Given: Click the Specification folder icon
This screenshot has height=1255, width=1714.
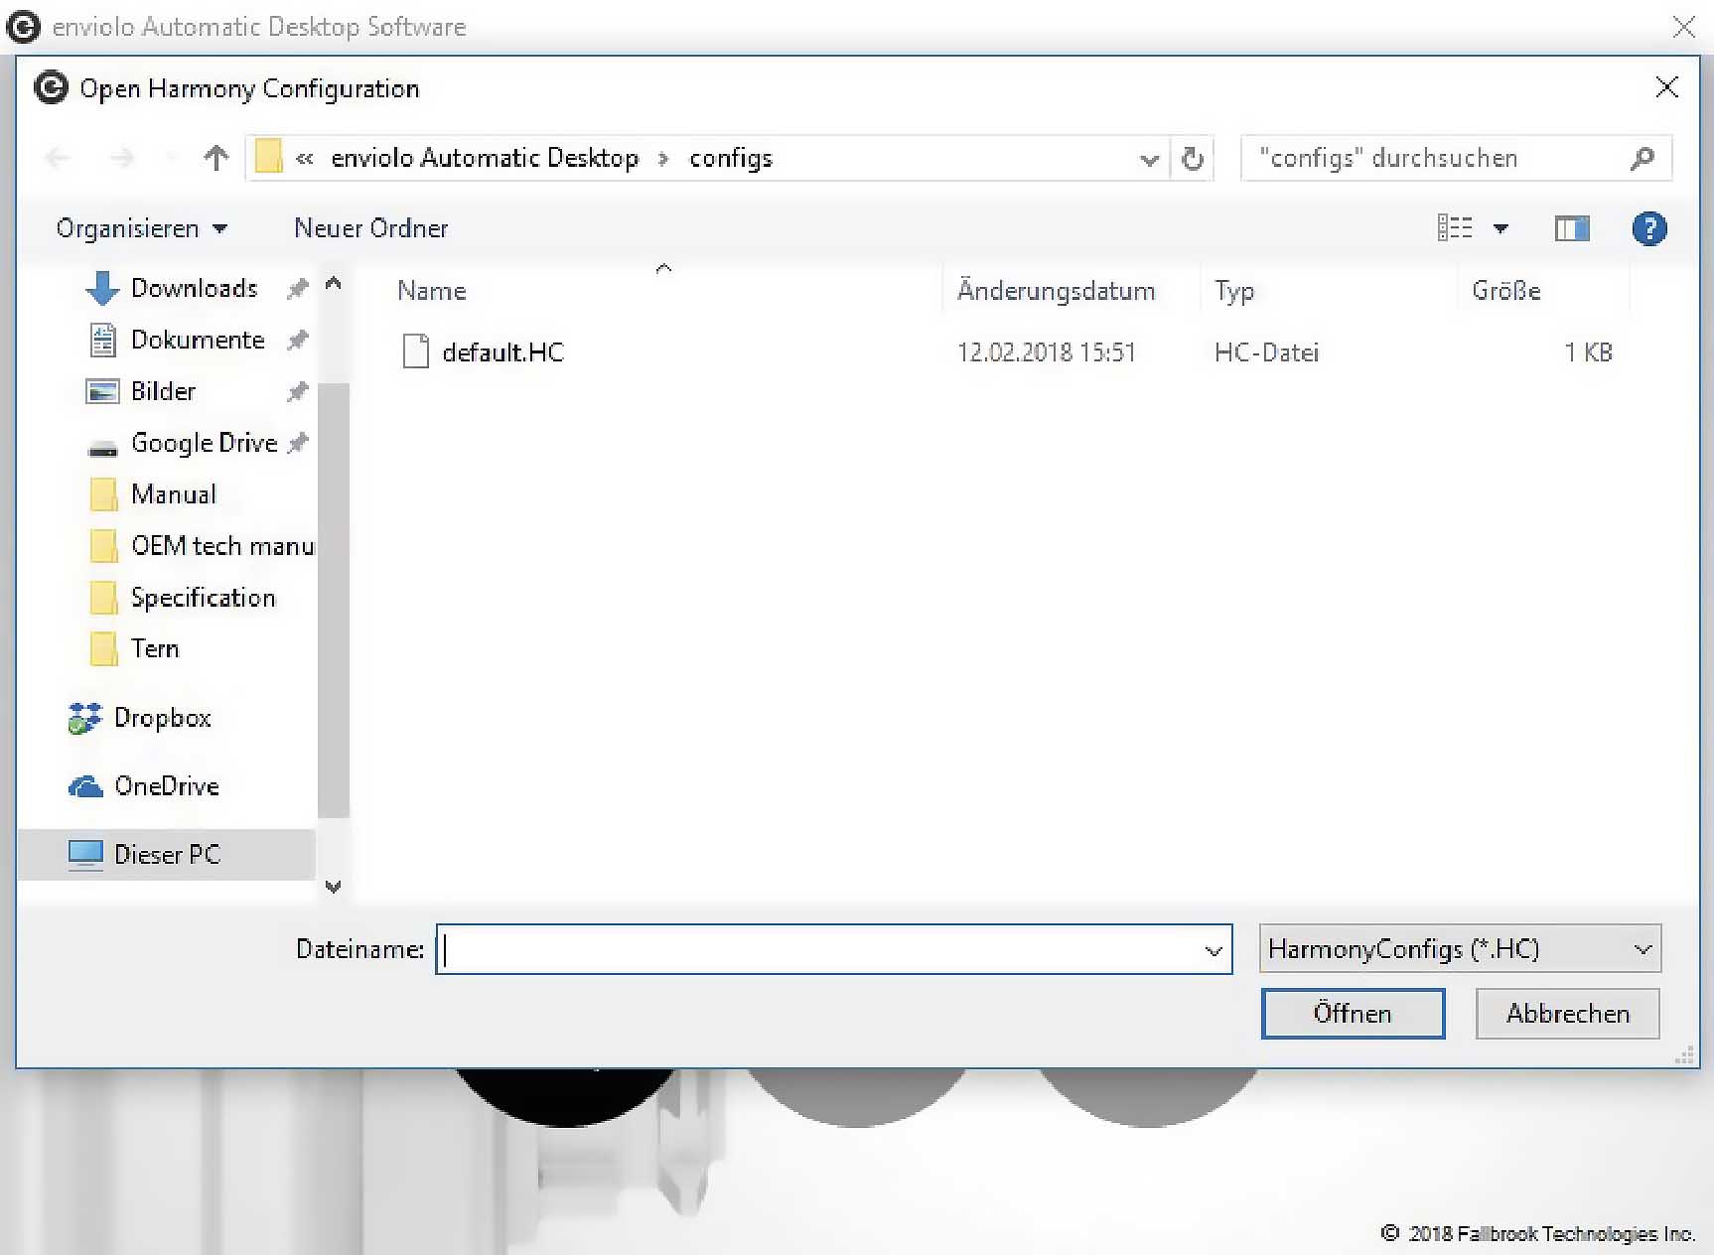Looking at the screenshot, I should click(x=103, y=598).
